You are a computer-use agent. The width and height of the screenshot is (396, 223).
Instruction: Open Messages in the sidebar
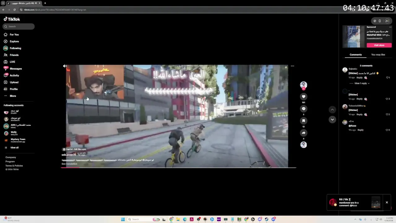click(13, 68)
